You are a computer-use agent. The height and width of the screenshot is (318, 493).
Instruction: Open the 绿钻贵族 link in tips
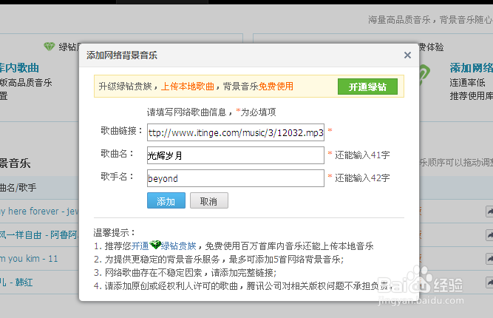tap(178, 246)
